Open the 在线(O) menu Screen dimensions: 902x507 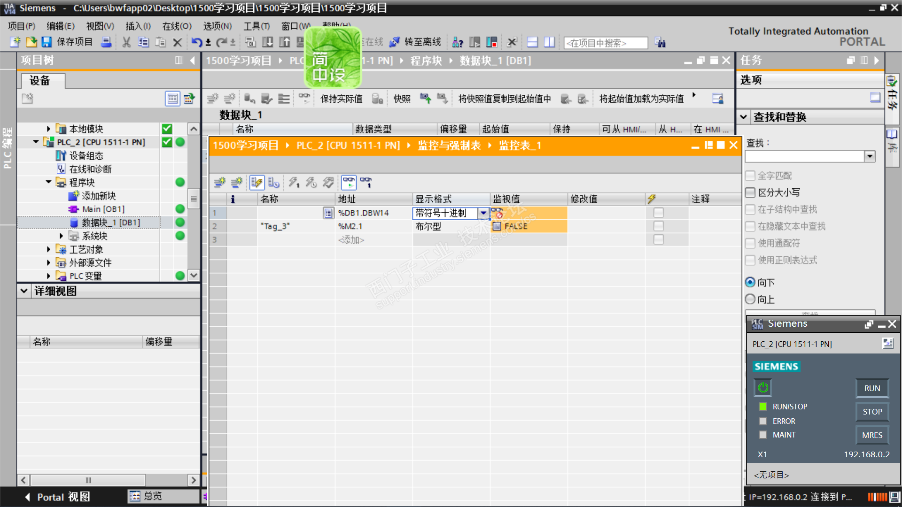[x=177, y=26]
